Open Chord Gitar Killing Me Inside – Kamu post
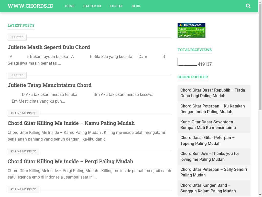Image resolution: width=262 pixels, height=197 pixels. (x=71, y=123)
